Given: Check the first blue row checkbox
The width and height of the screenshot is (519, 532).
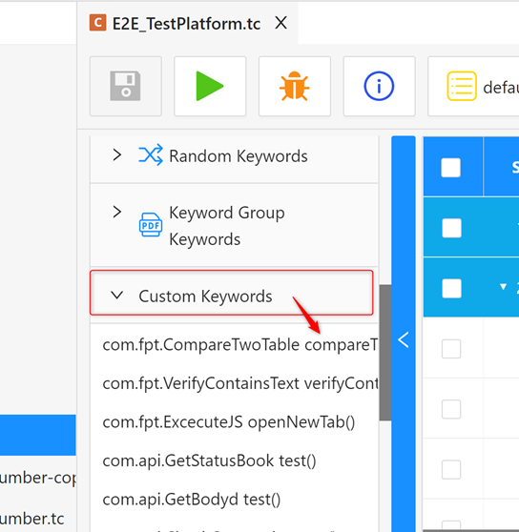Looking at the screenshot, I should [451, 228].
